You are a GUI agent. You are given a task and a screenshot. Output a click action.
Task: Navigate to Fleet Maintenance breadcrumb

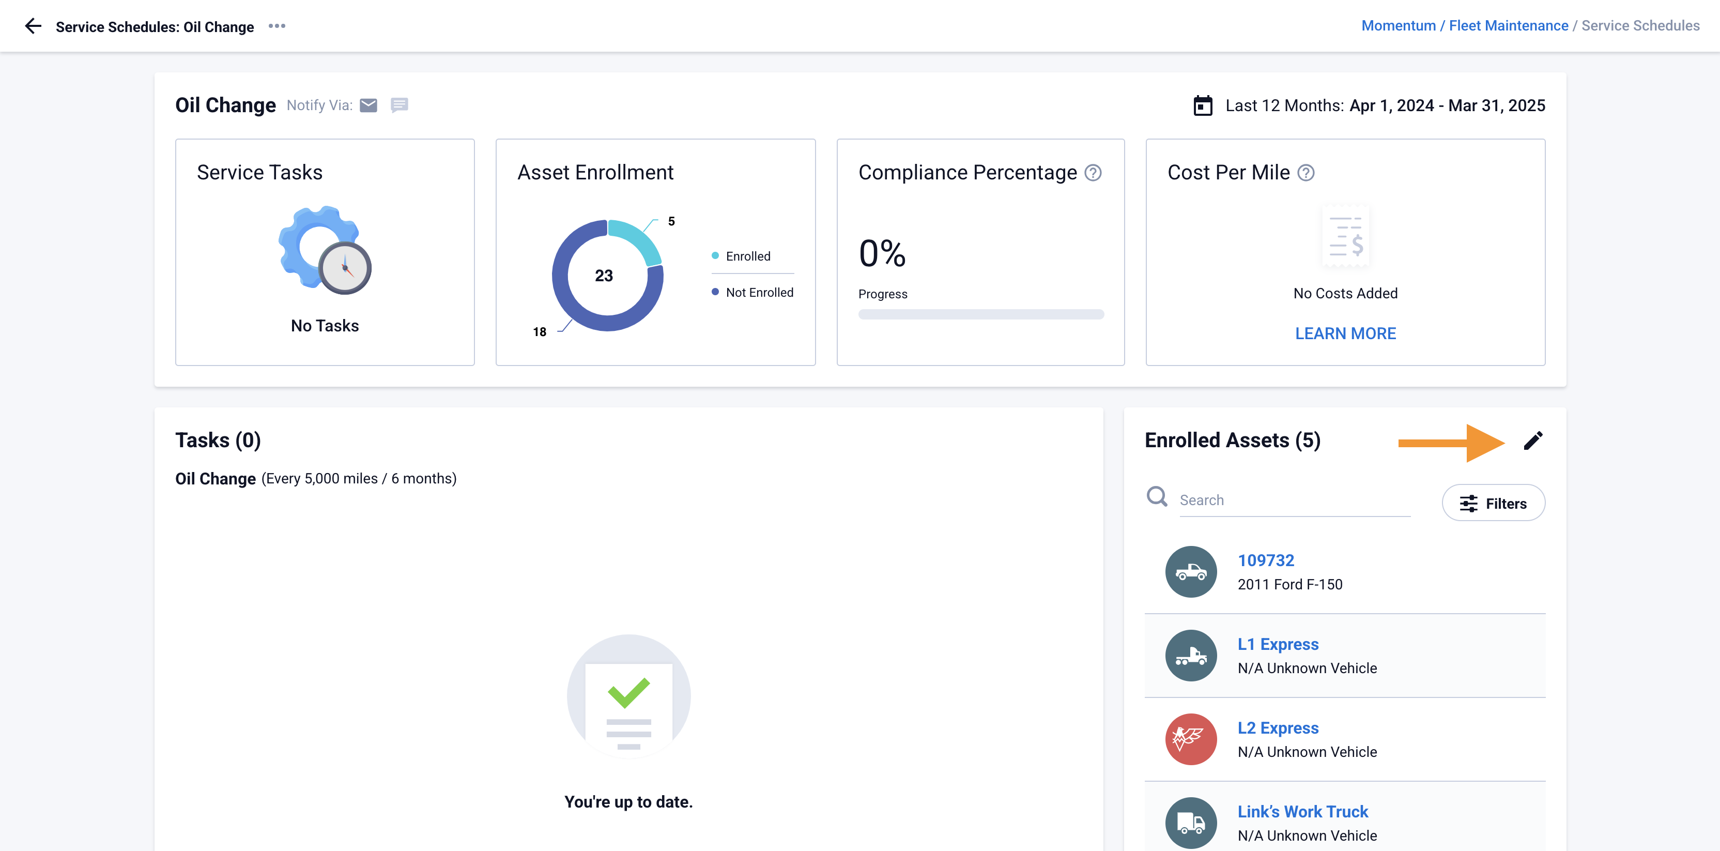point(1508,25)
